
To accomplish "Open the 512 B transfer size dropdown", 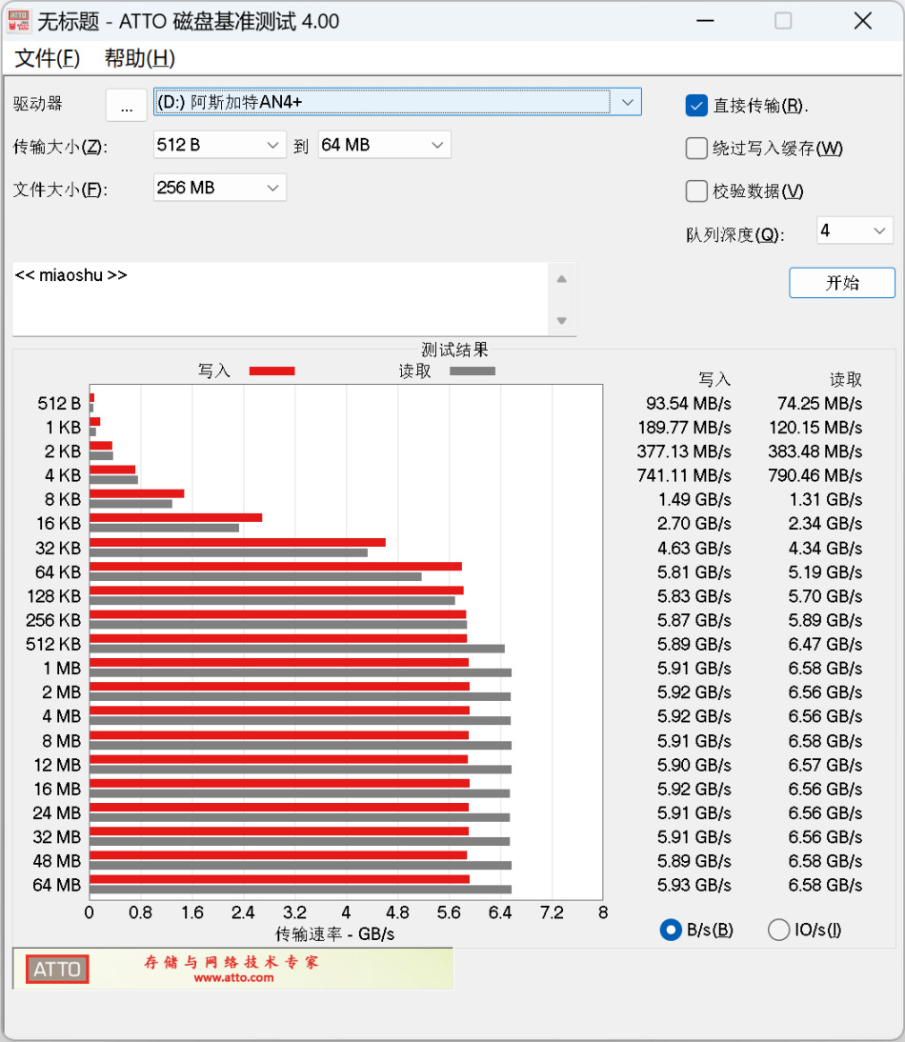I will click(x=220, y=145).
